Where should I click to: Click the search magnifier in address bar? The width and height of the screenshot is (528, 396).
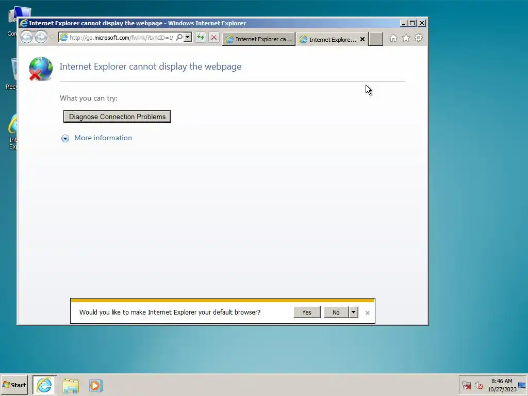(x=179, y=37)
